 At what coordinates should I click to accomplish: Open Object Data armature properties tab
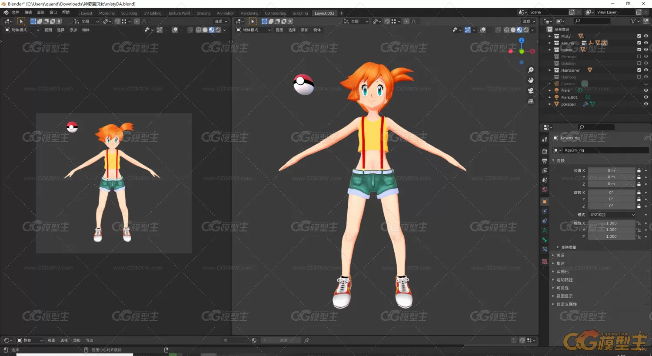545,230
